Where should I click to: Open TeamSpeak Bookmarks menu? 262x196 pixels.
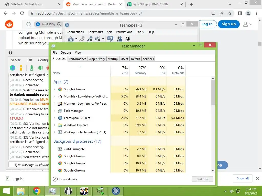pos(95,32)
